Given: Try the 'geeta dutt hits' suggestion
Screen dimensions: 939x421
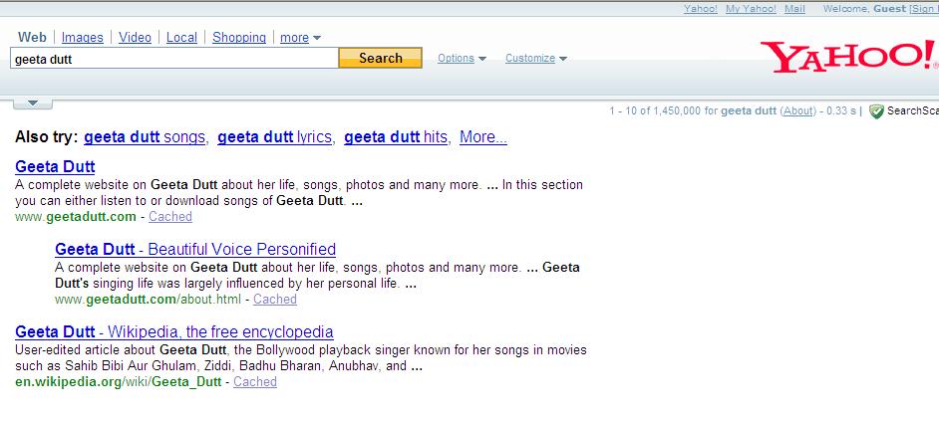Looking at the screenshot, I should (396, 137).
